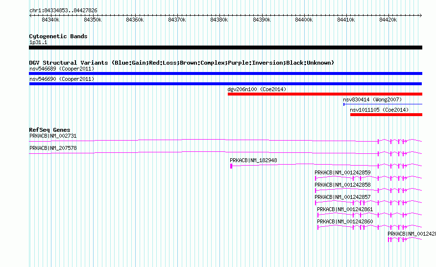Click the left arrowhead of the ruler

[x=30, y=16]
